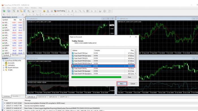Expand the Indicators node in Navigator
Image resolution: width=198 pixels, height=111 pixels.
(3, 65)
